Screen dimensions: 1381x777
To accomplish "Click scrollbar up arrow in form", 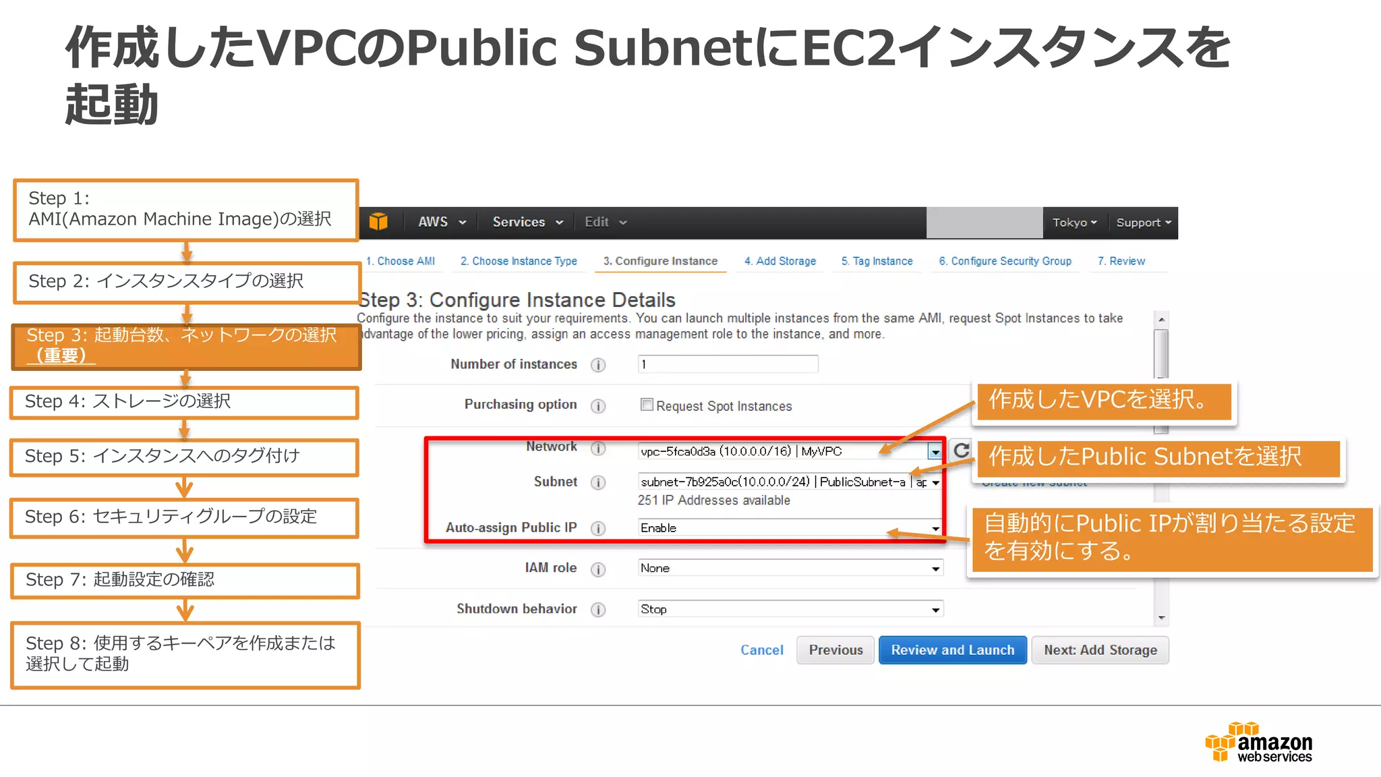I will click(1161, 320).
